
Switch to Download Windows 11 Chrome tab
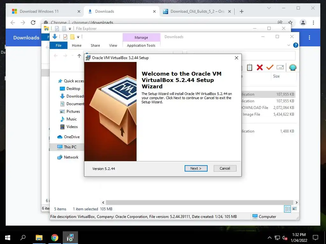[39, 11]
